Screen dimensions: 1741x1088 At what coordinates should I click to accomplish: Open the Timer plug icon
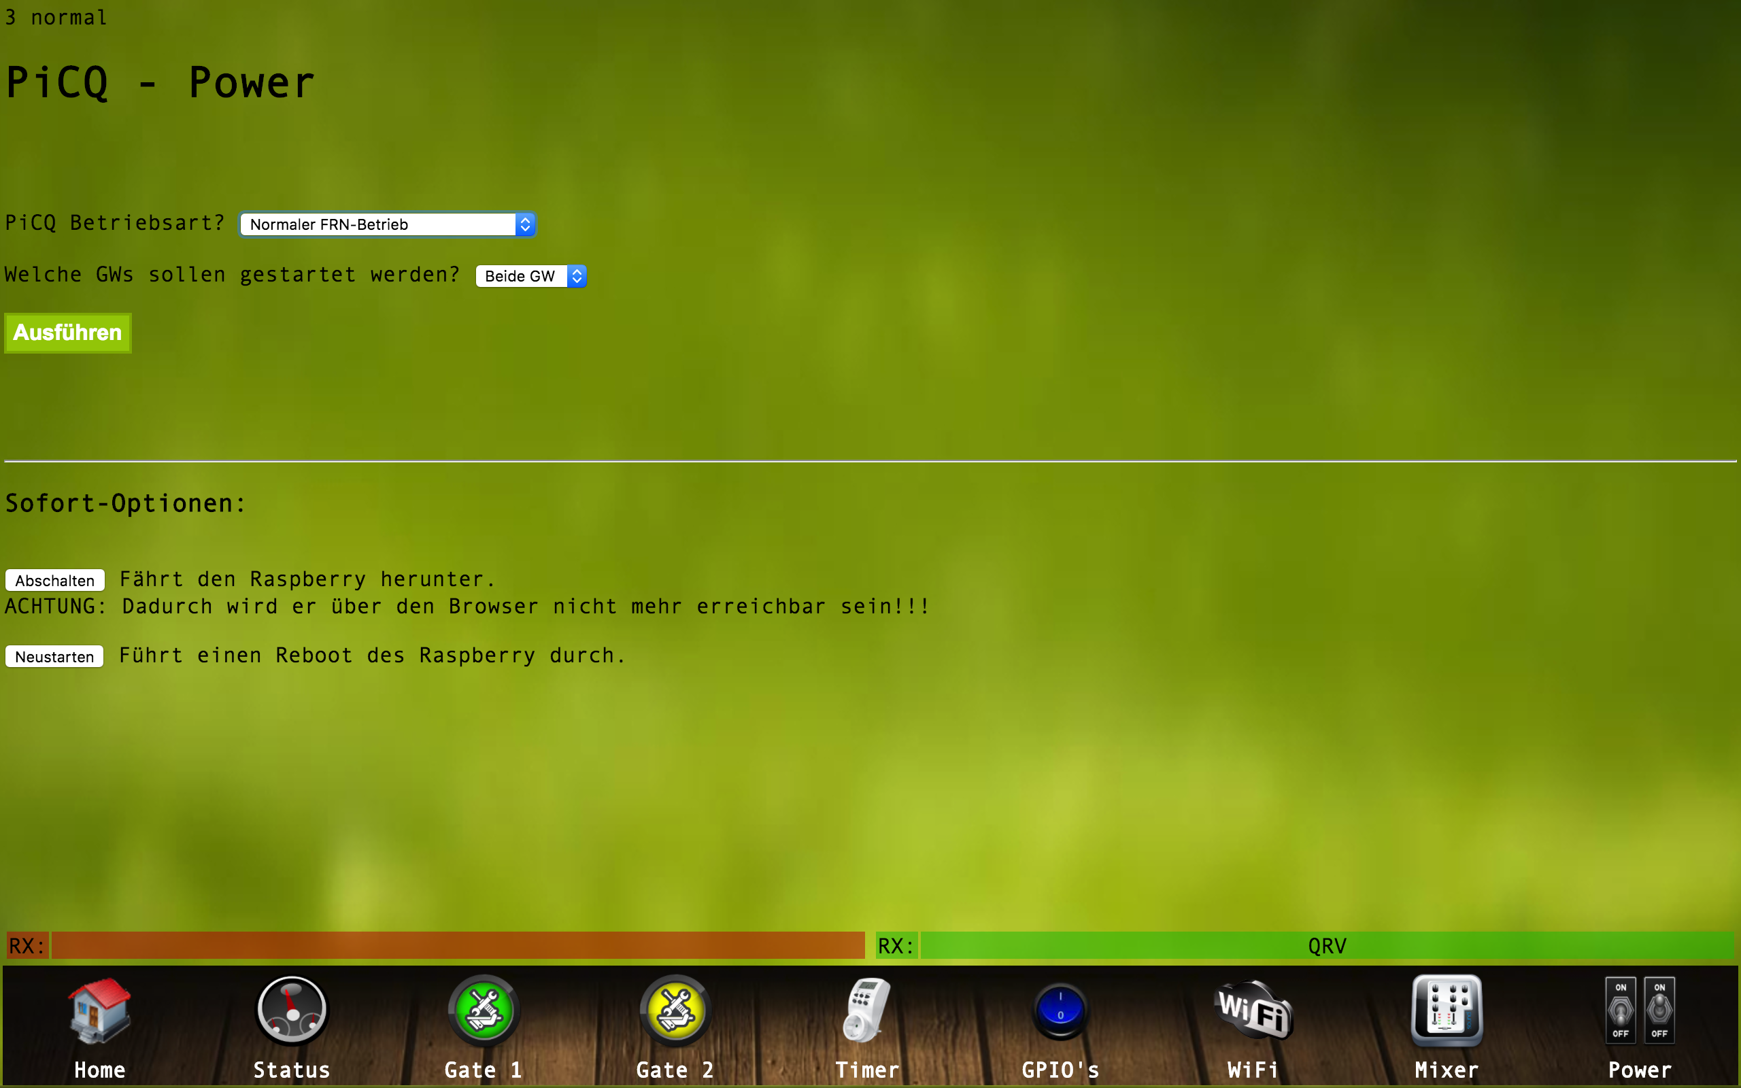[868, 1010]
